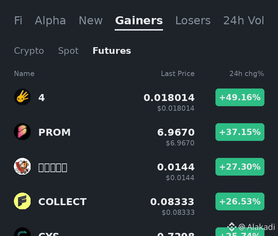This screenshot has width=278, height=236.
Task: Click the +37.15% badge for PROM
Action: 240,132
